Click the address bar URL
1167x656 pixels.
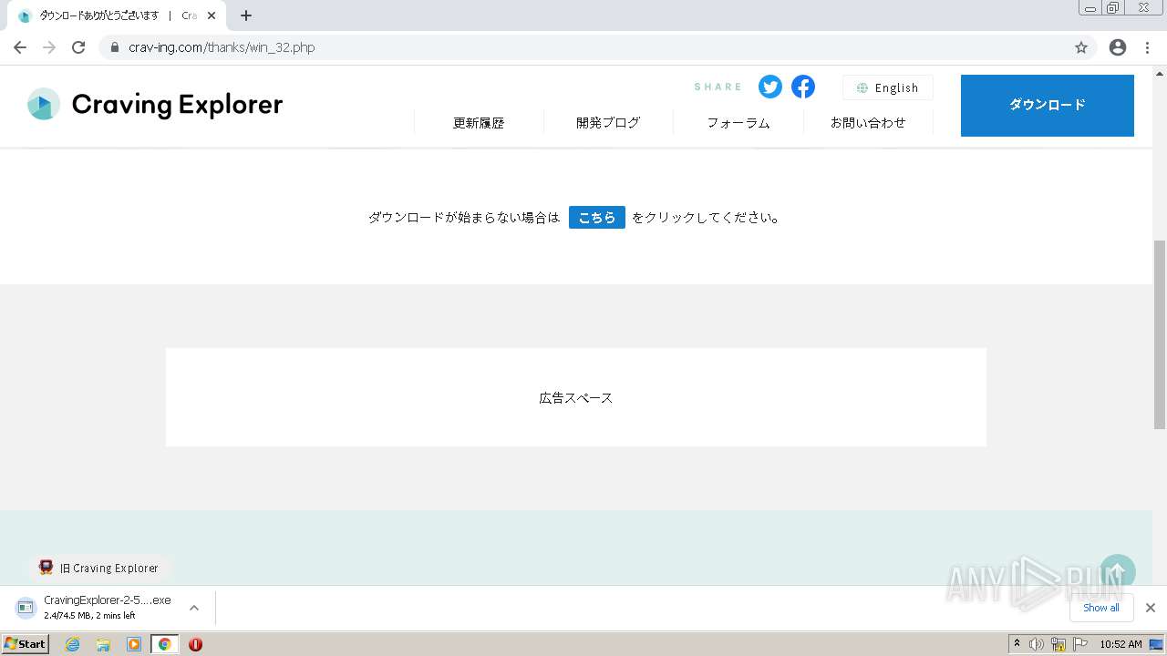coord(222,47)
